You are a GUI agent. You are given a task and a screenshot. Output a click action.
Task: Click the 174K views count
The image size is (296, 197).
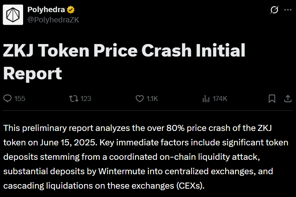pos(220,99)
